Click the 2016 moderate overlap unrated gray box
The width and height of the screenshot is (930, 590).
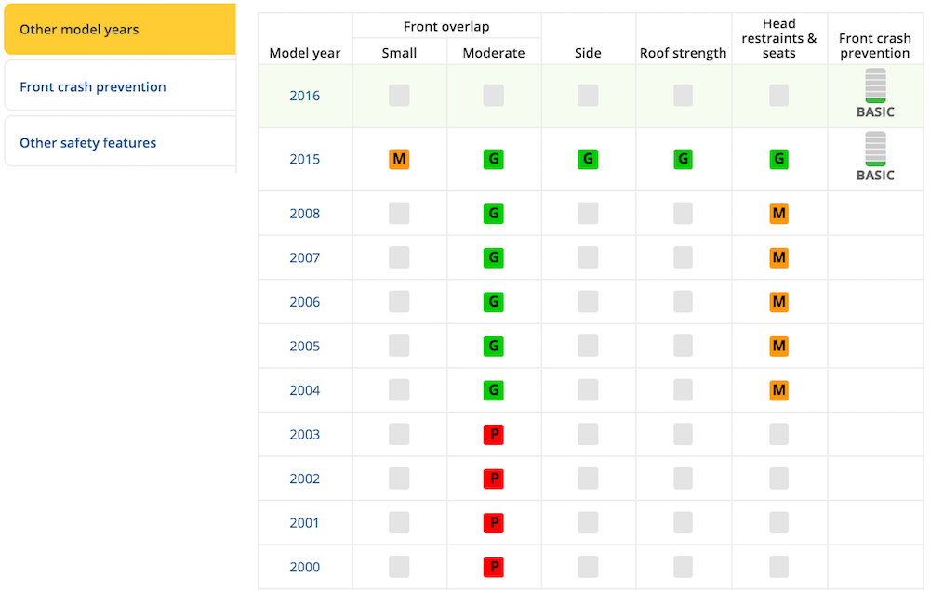tap(494, 96)
